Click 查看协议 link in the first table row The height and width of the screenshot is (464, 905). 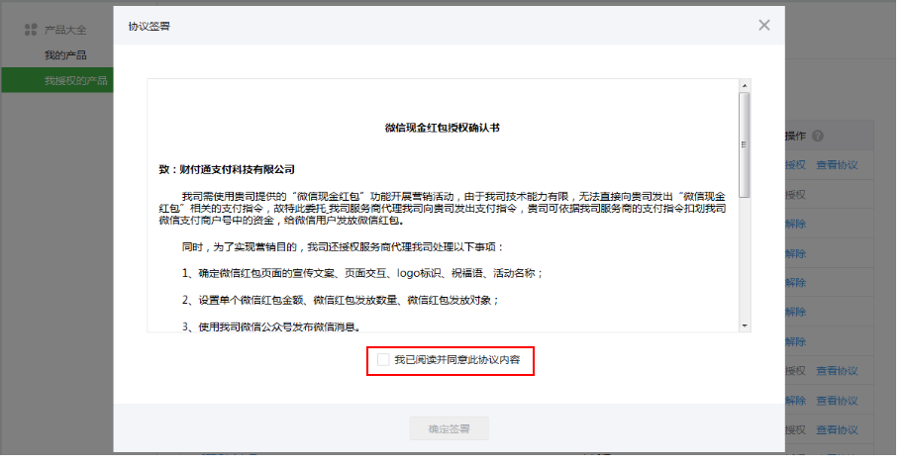pos(837,165)
